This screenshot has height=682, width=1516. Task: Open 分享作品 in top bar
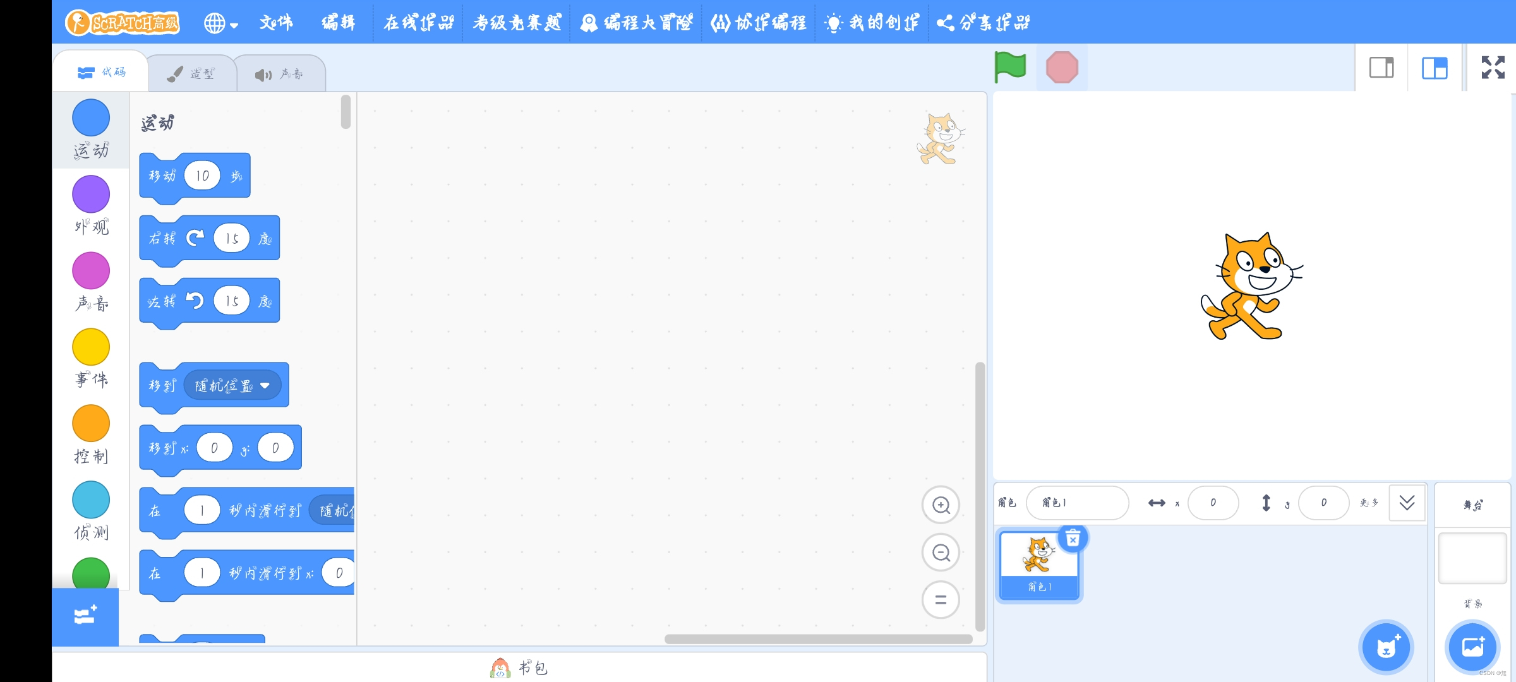pyautogui.click(x=983, y=23)
